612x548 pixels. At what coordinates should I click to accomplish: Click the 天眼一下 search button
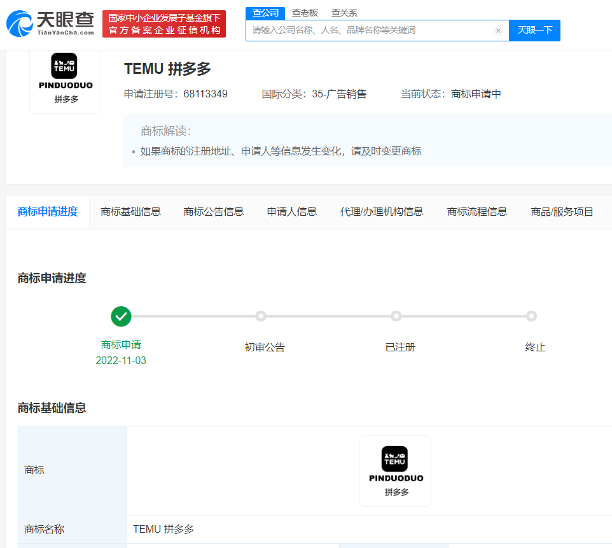[535, 31]
